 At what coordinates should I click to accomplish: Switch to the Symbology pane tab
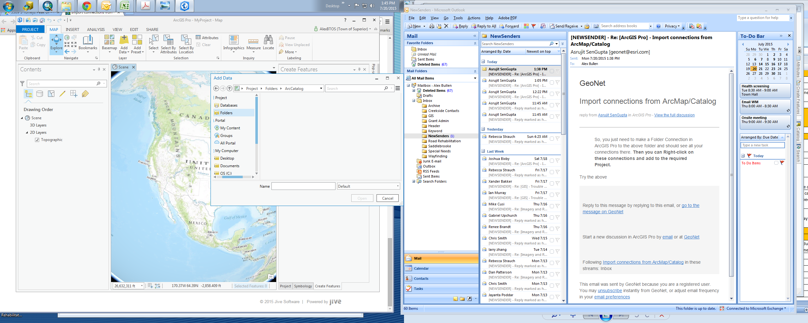[x=303, y=286]
